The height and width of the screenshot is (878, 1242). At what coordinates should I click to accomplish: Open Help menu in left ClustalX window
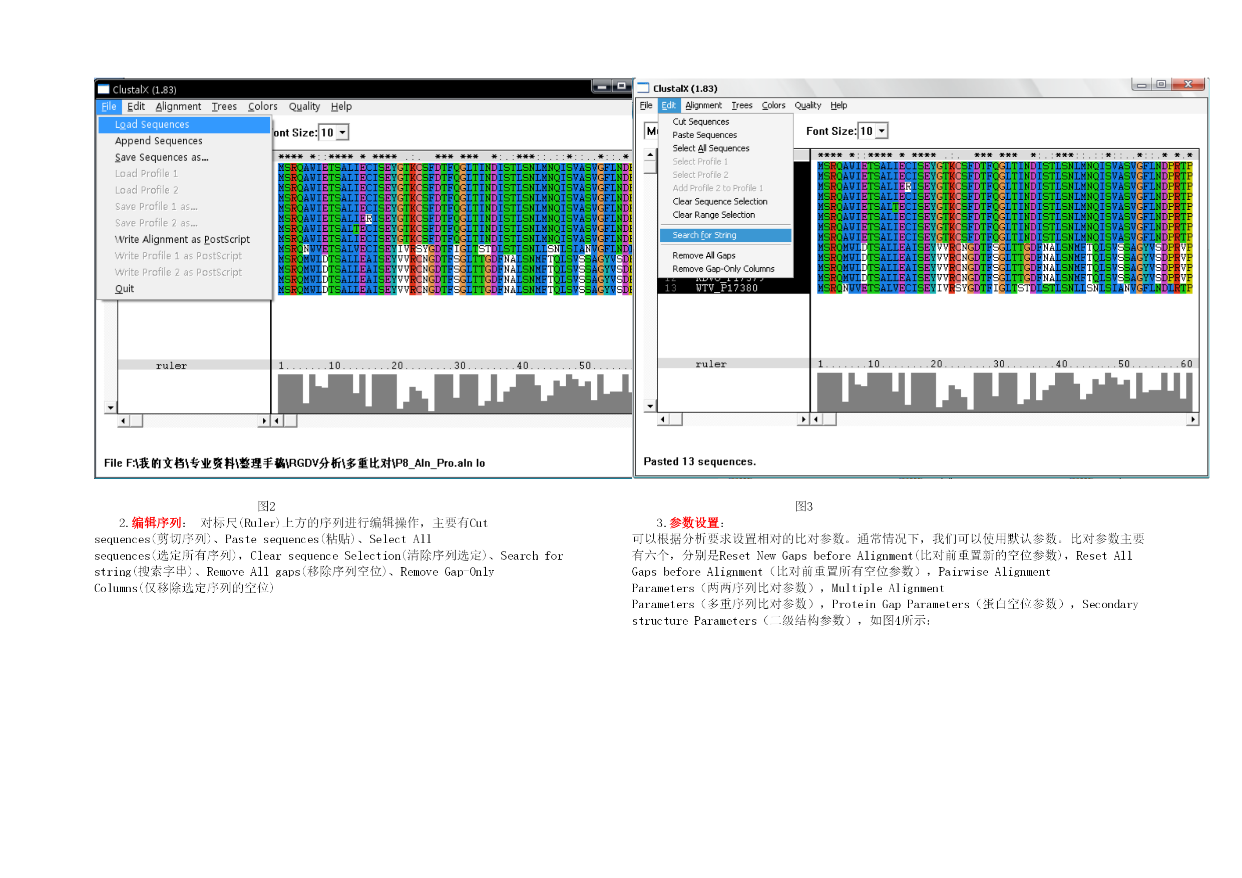coord(341,107)
